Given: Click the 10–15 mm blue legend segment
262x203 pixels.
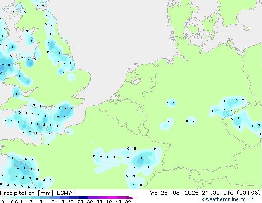Looking at the screenshot, I should (55, 198).
